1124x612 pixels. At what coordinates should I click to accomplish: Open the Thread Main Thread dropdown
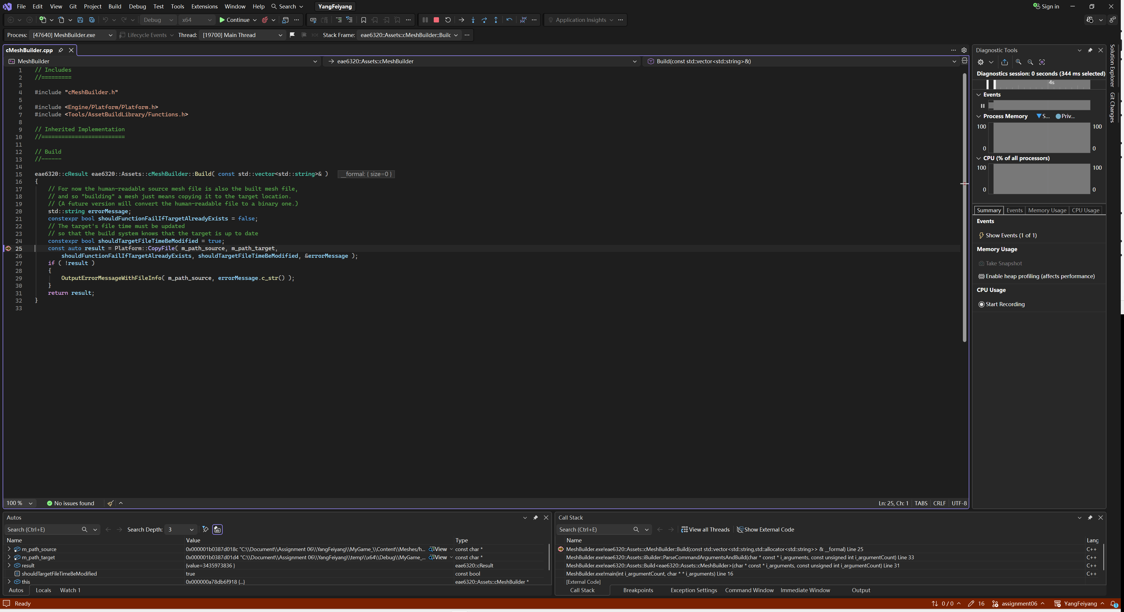pos(243,35)
